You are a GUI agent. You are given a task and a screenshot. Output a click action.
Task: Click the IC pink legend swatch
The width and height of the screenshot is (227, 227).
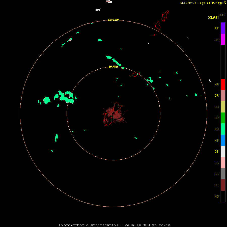223,163
